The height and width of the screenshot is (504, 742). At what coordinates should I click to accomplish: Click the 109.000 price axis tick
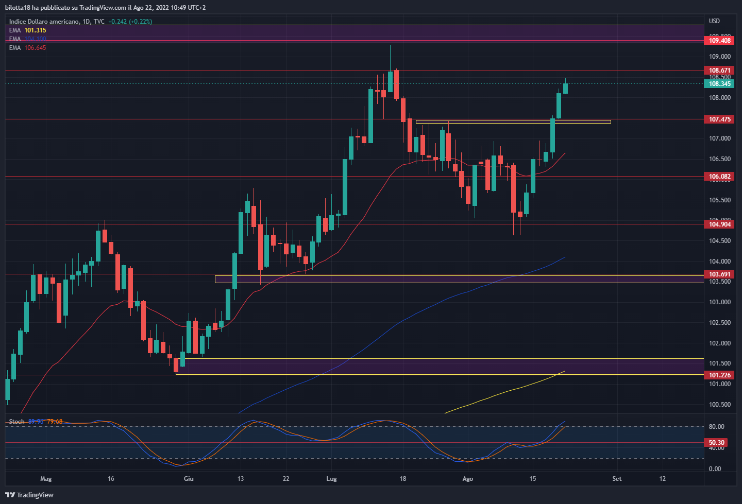click(x=720, y=57)
